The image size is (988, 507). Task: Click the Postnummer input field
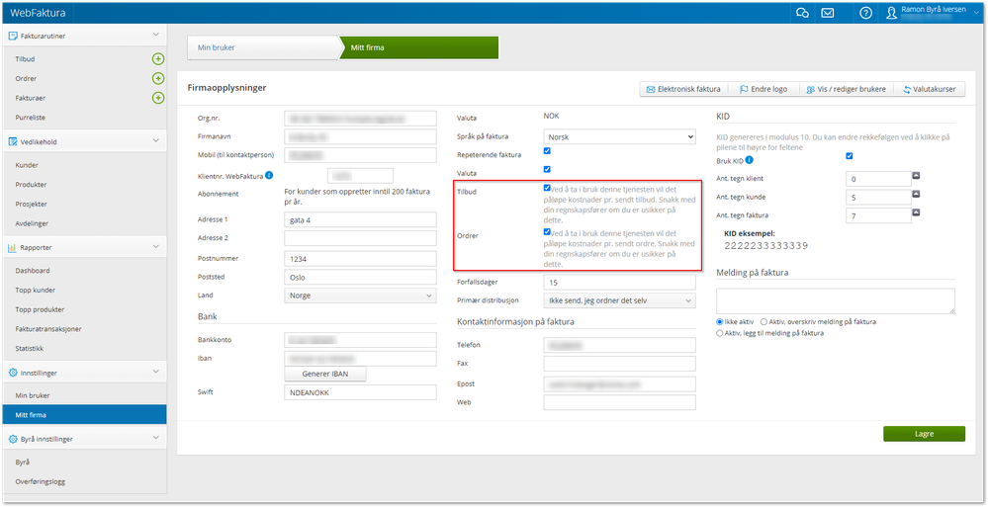point(360,259)
